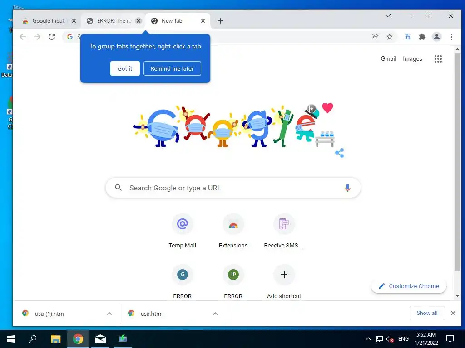Reload the page with the refresh icon
This screenshot has height=348, width=465.
(x=52, y=37)
